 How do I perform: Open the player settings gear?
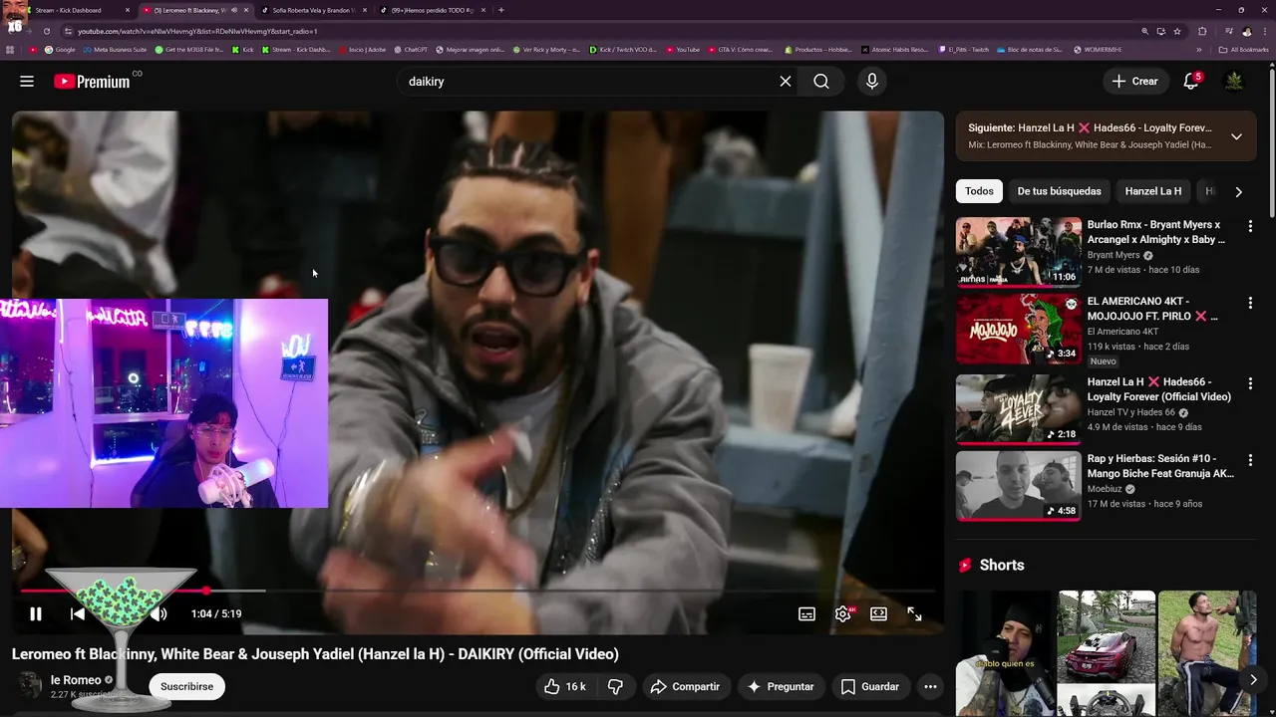[843, 614]
